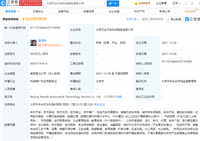Switch to 新闻公告 tab

[165, 11]
